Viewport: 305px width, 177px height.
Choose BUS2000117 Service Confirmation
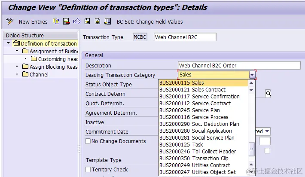203,97
